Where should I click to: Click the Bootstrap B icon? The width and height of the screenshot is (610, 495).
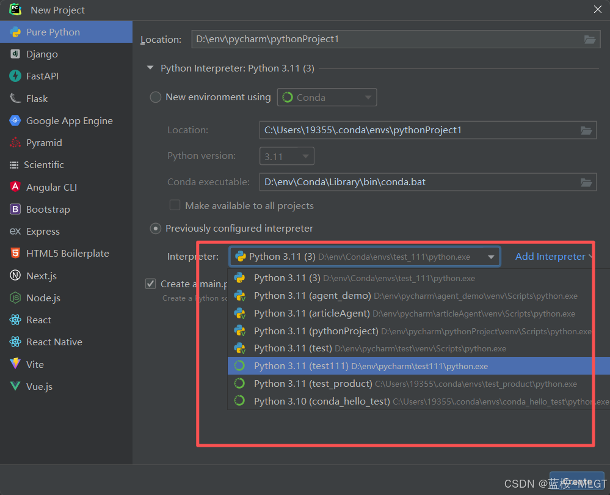coord(15,209)
